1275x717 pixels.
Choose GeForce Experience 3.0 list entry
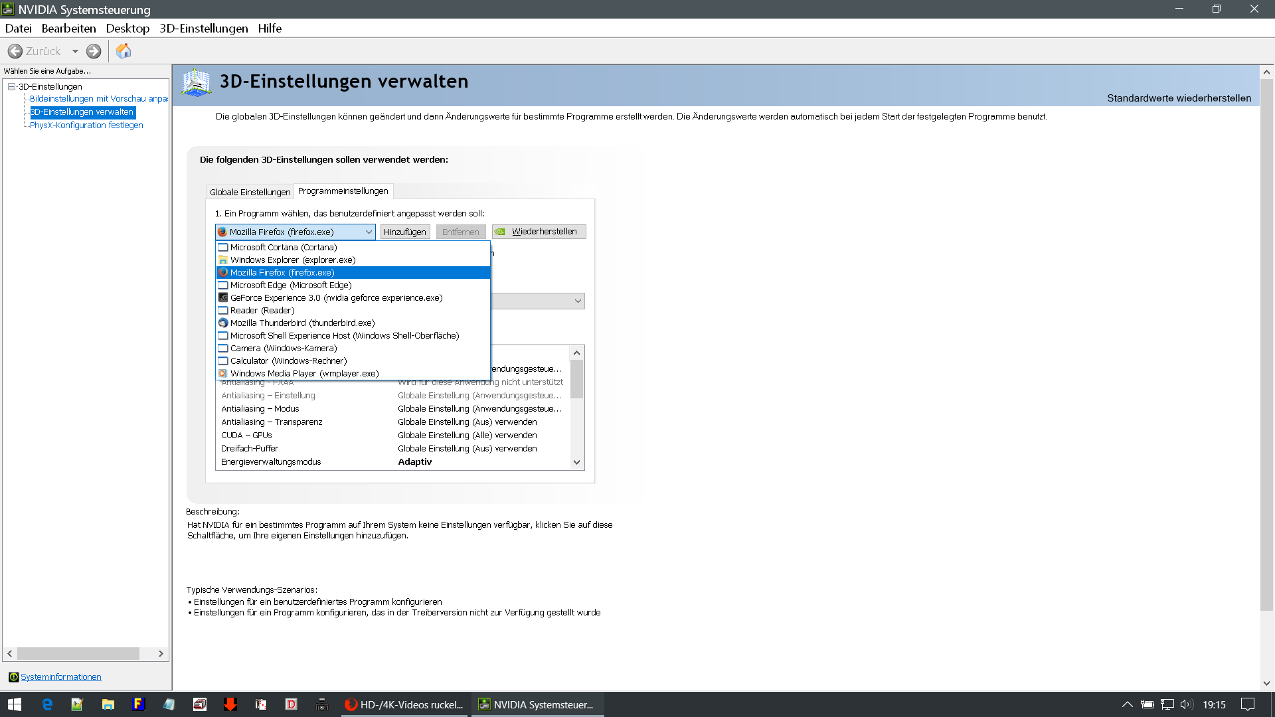[336, 297]
